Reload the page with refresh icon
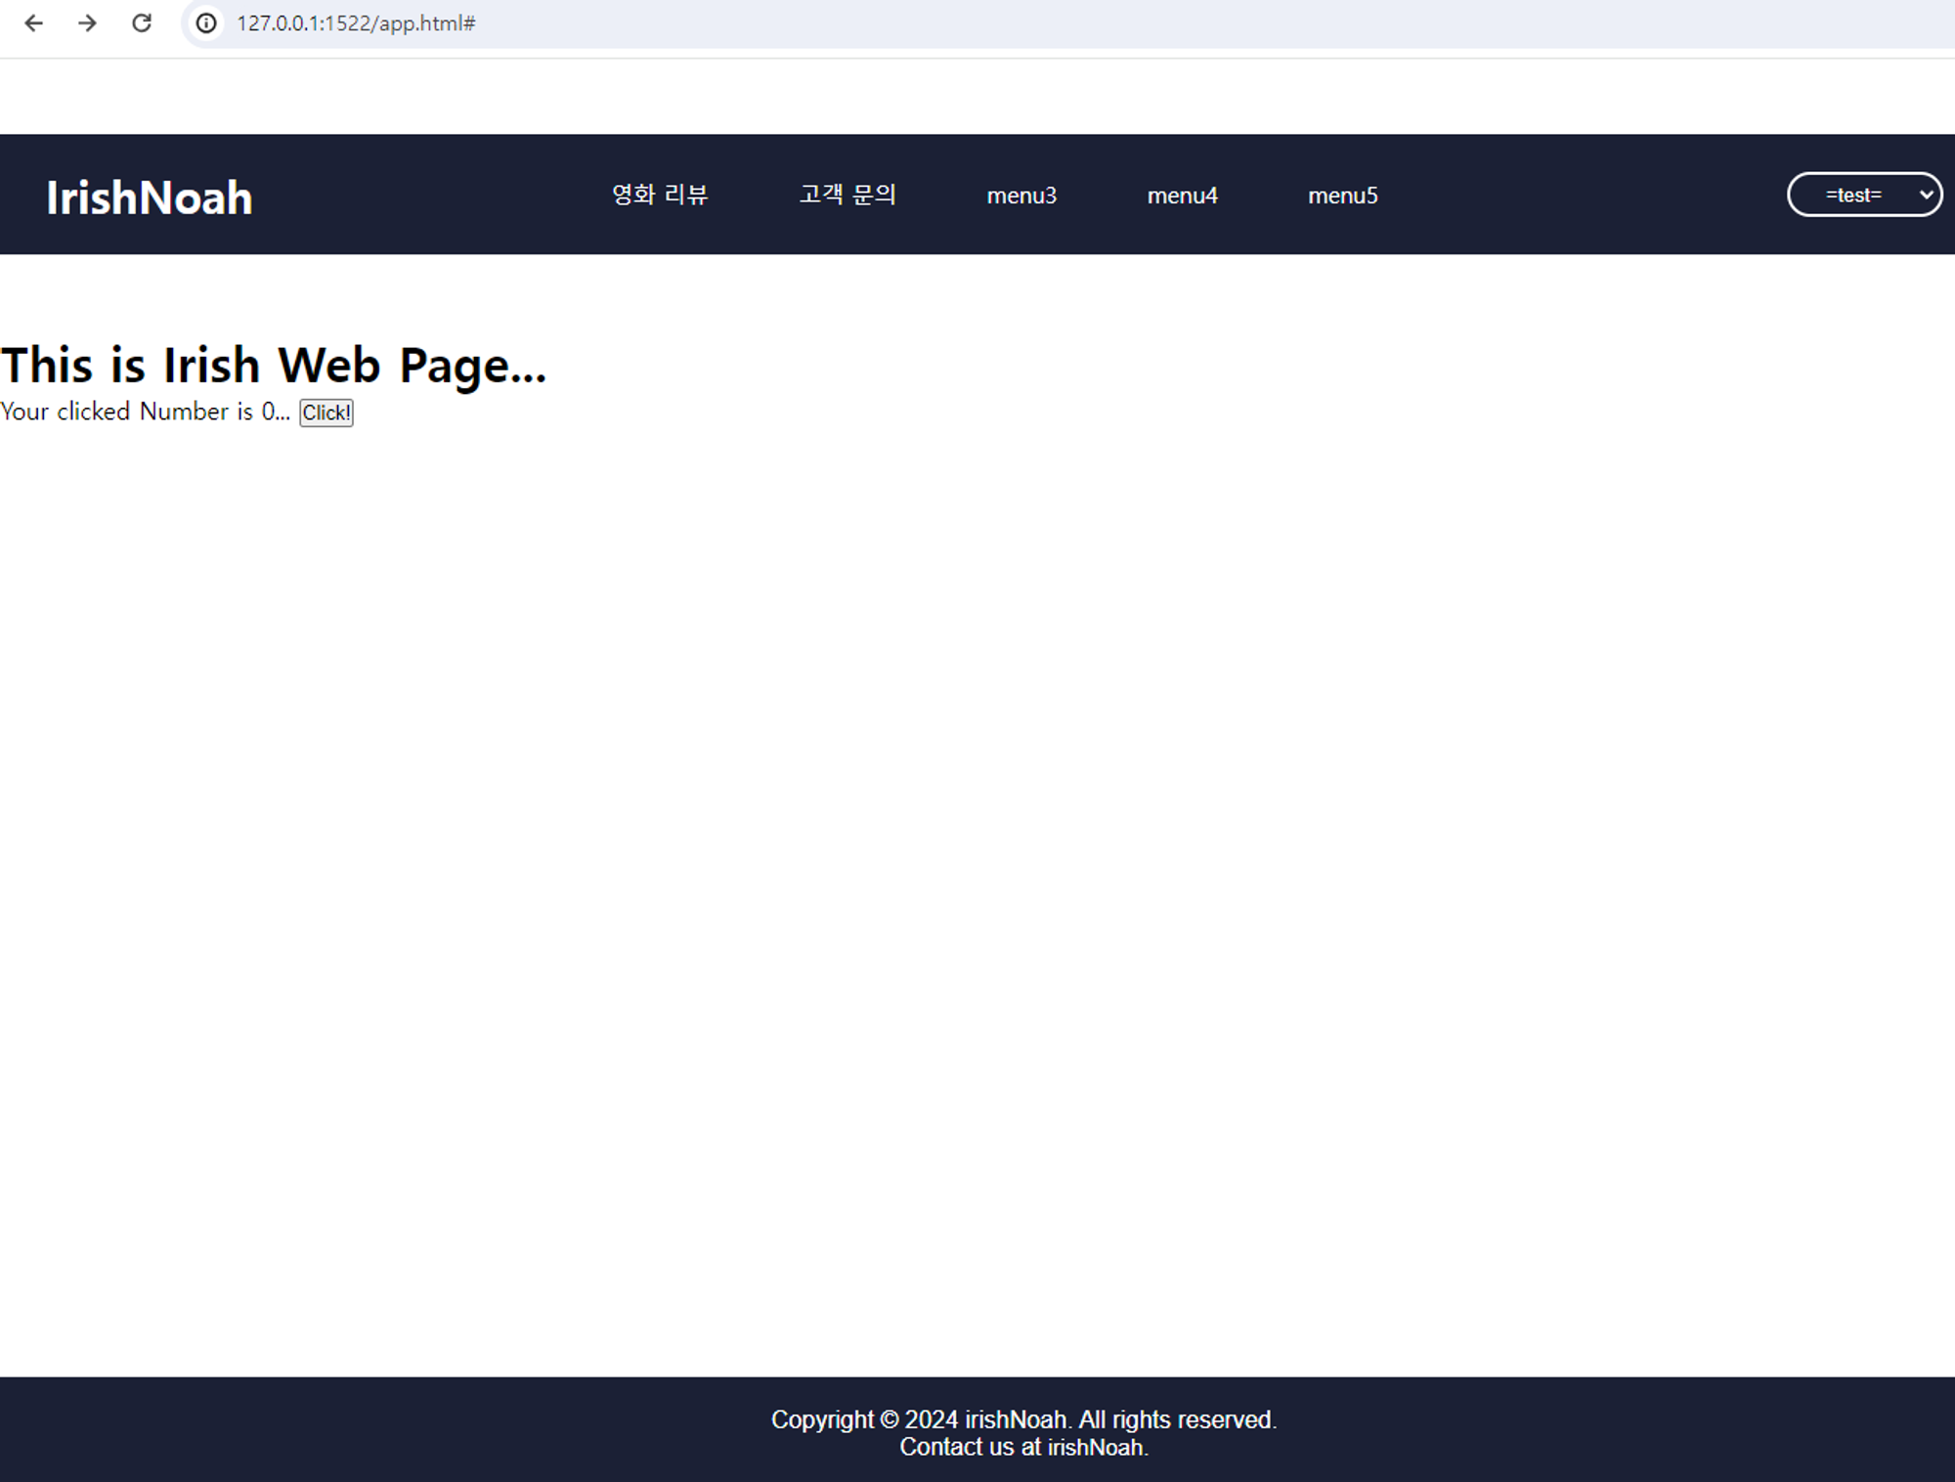The image size is (1955, 1482). [142, 23]
